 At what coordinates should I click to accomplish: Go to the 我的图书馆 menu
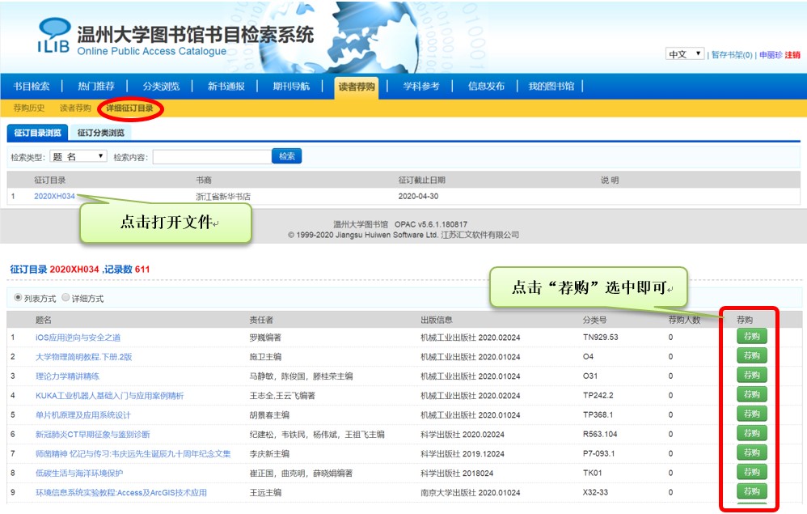click(x=551, y=87)
